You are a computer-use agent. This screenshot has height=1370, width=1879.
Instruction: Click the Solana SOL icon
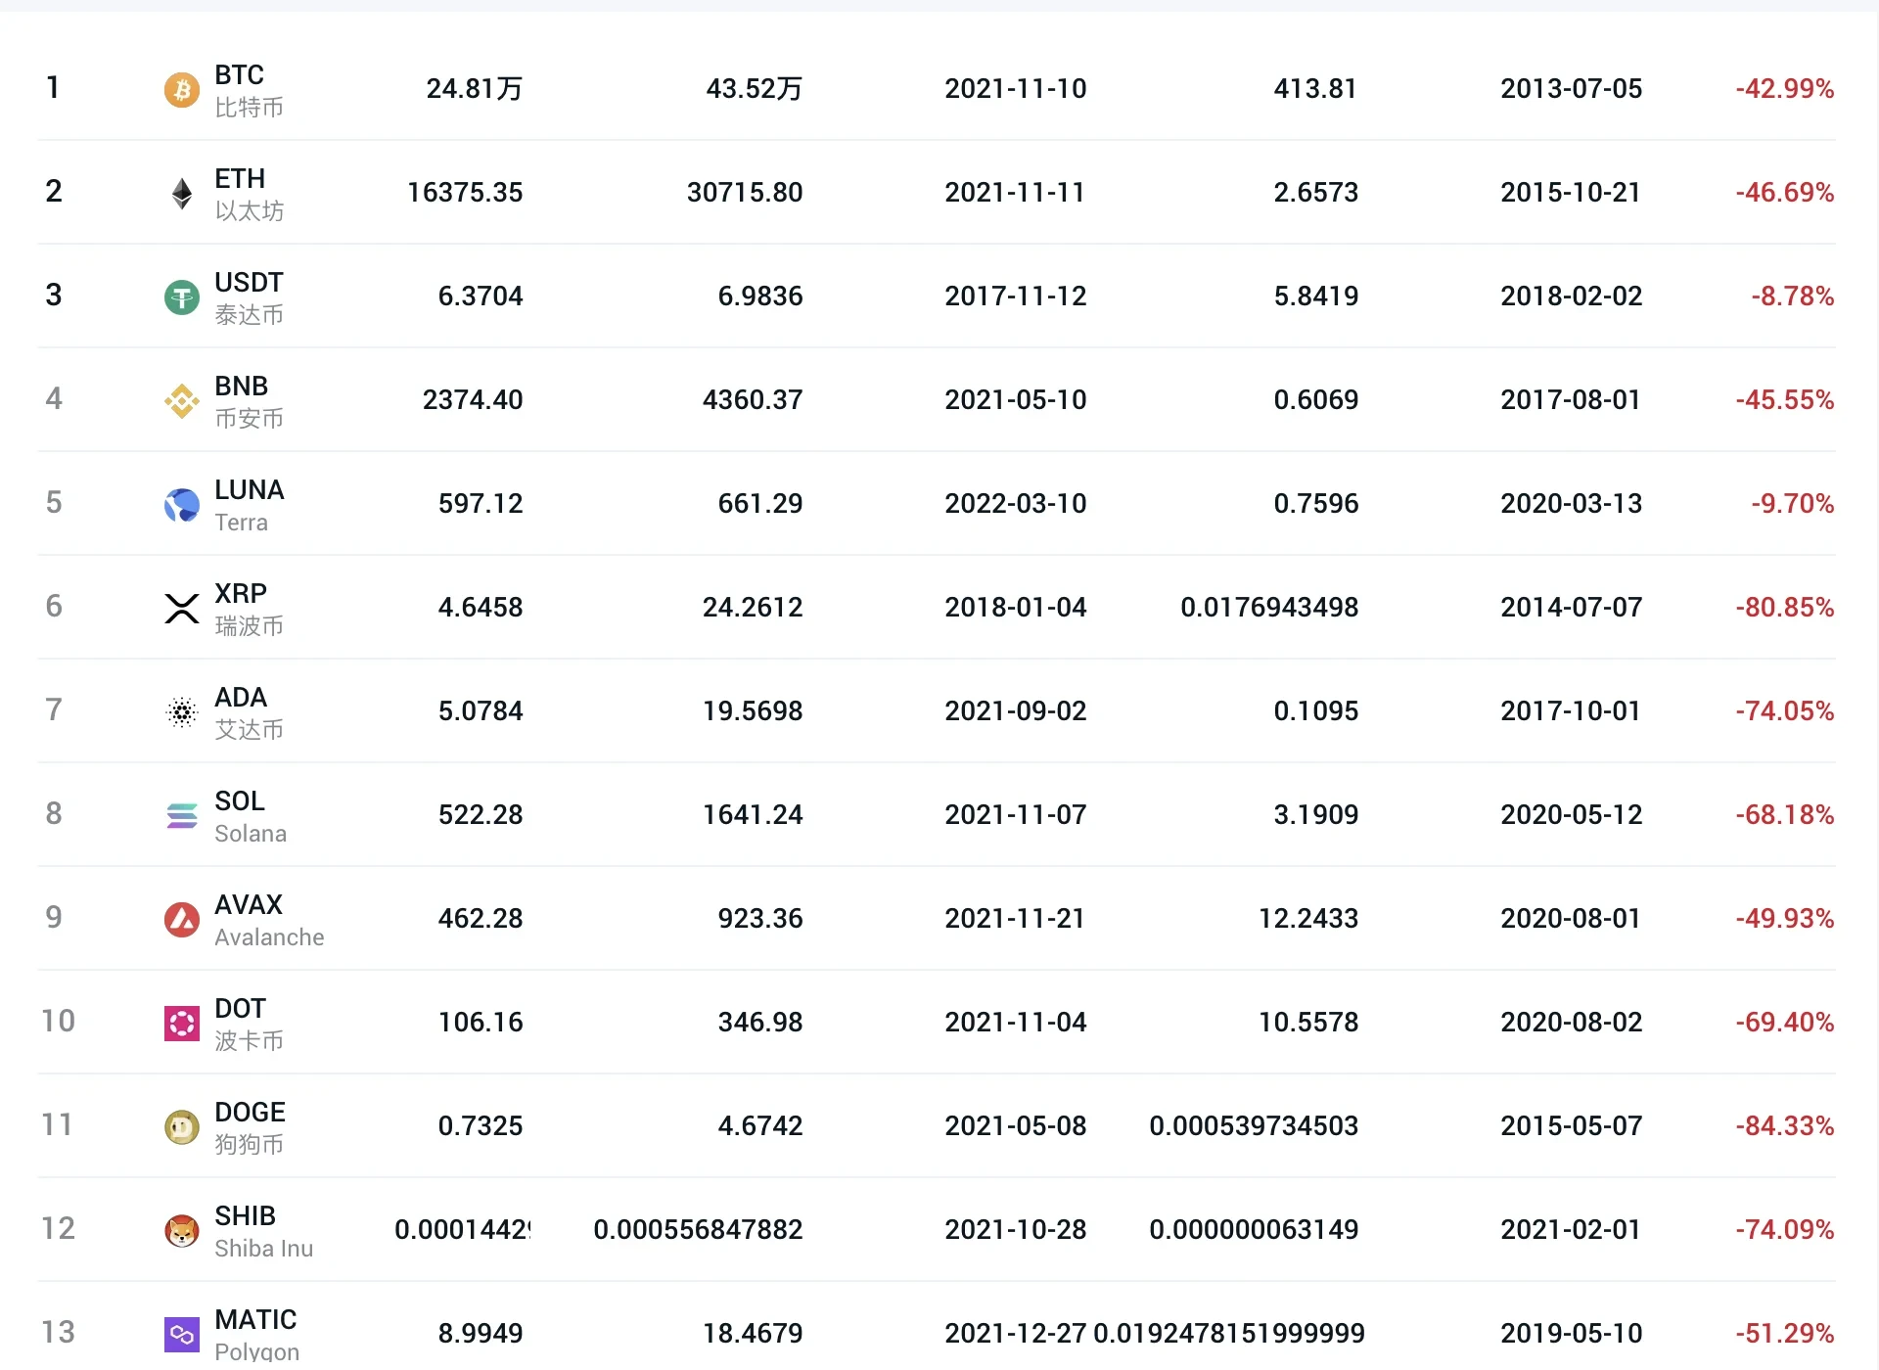click(181, 816)
